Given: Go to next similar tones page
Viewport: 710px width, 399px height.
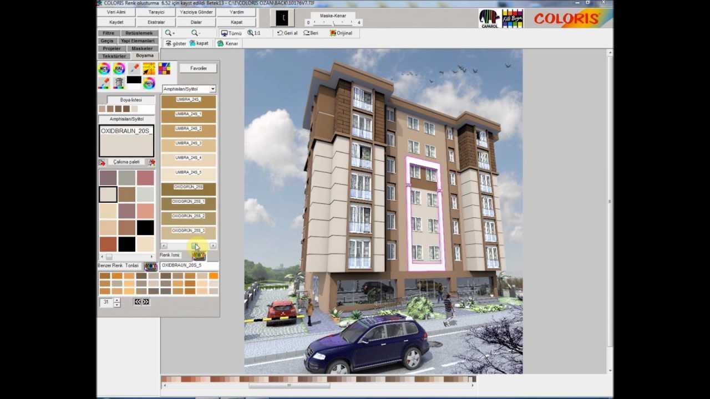Looking at the screenshot, I should 146,302.
